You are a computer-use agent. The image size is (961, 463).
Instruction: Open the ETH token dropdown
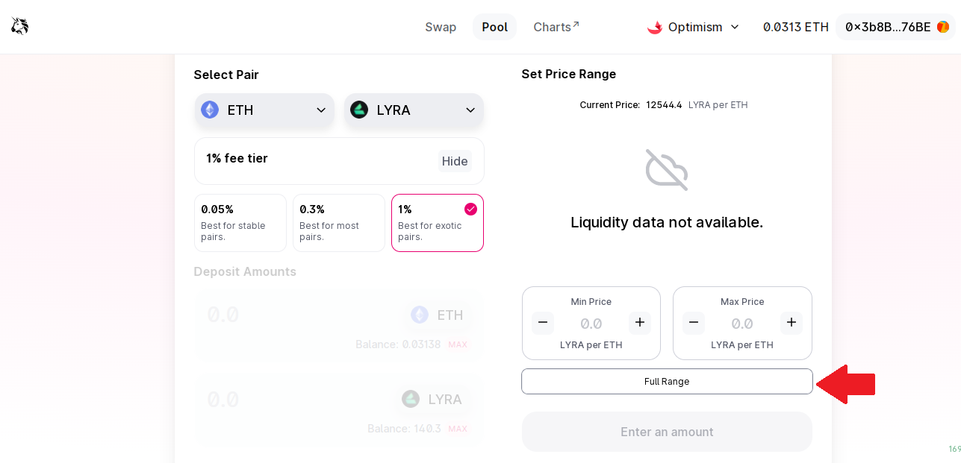264,110
